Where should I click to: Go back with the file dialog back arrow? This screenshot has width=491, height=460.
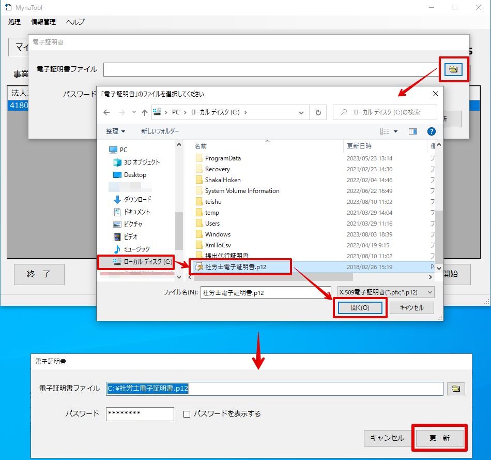coord(106,112)
